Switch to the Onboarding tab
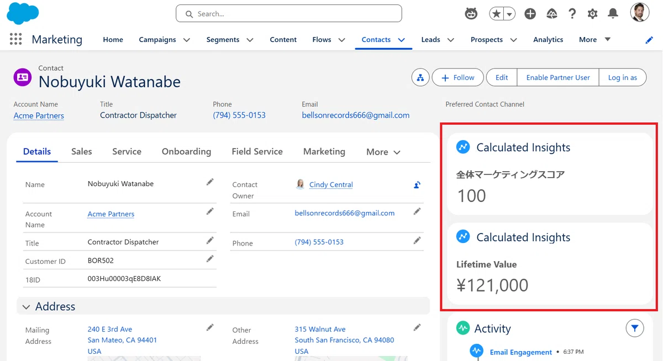 (186, 151)
